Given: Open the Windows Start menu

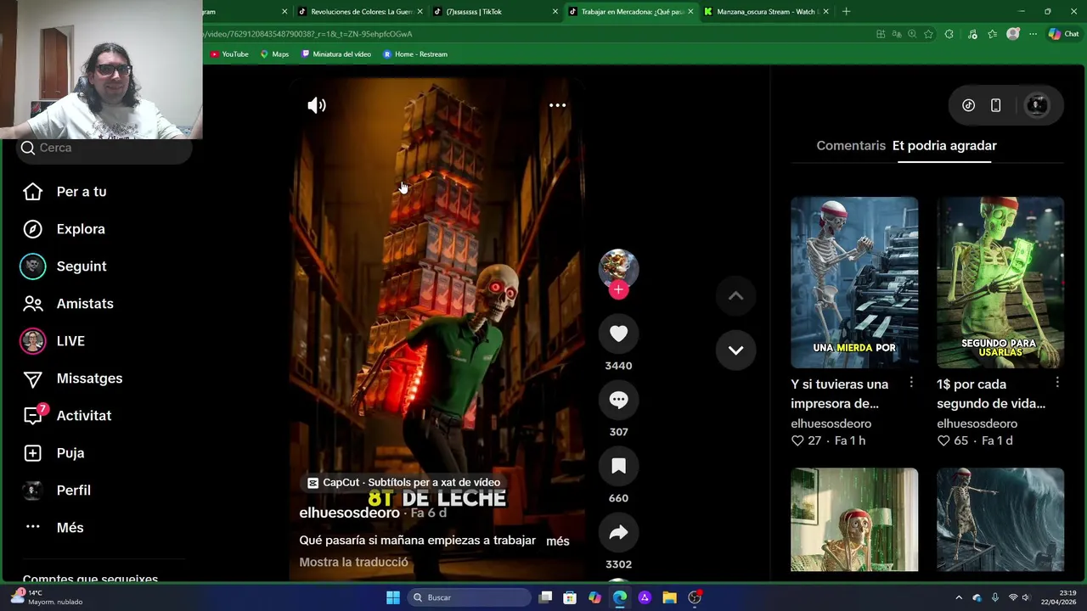Looking at the screenshot, I should tap(393, 597).
